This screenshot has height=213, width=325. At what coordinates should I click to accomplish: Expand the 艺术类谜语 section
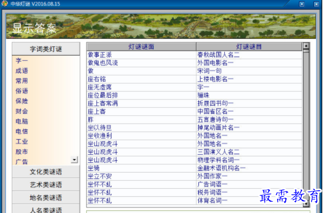point(46,184)
